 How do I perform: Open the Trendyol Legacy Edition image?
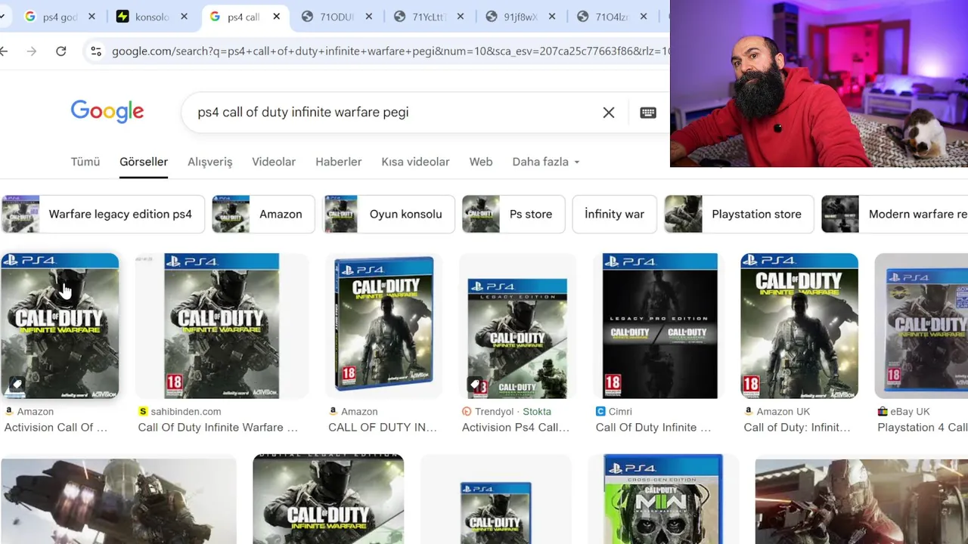[517, 326]
